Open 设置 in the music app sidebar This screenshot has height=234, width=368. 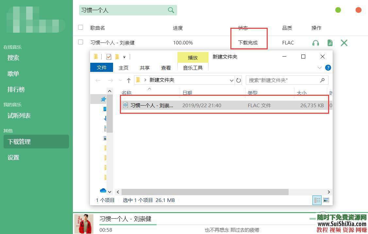[x=13, y=157]
